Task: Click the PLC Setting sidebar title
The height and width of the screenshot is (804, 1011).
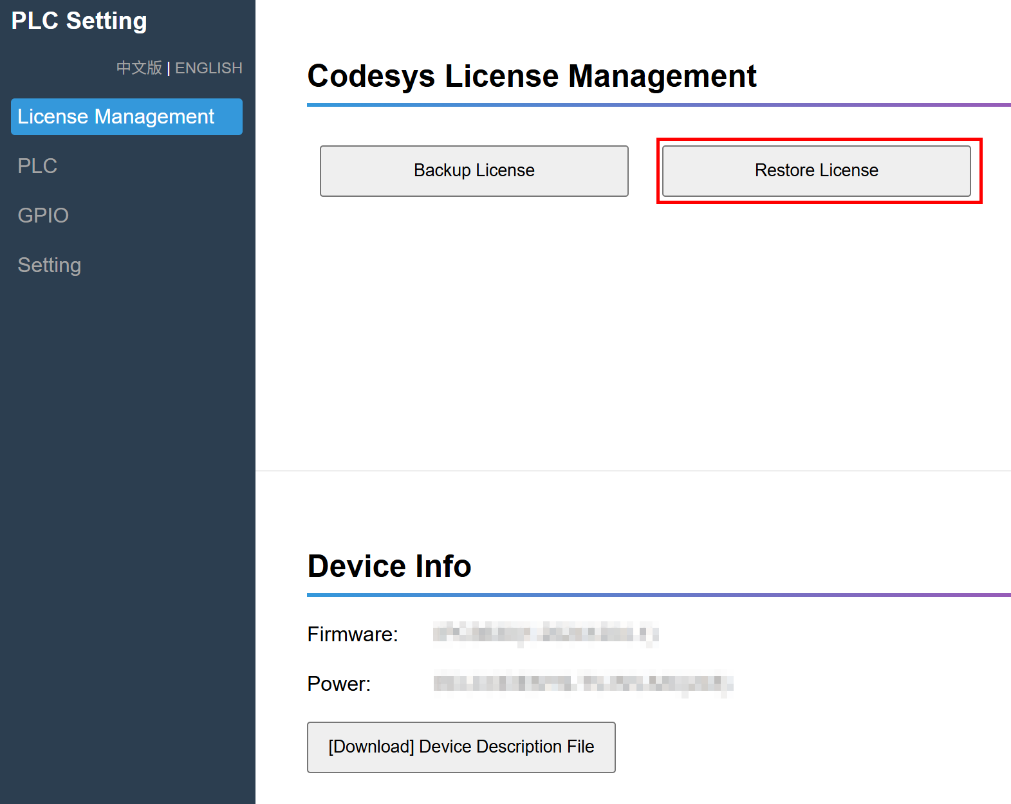Action: pyautogui.click(x=79, y=21)
